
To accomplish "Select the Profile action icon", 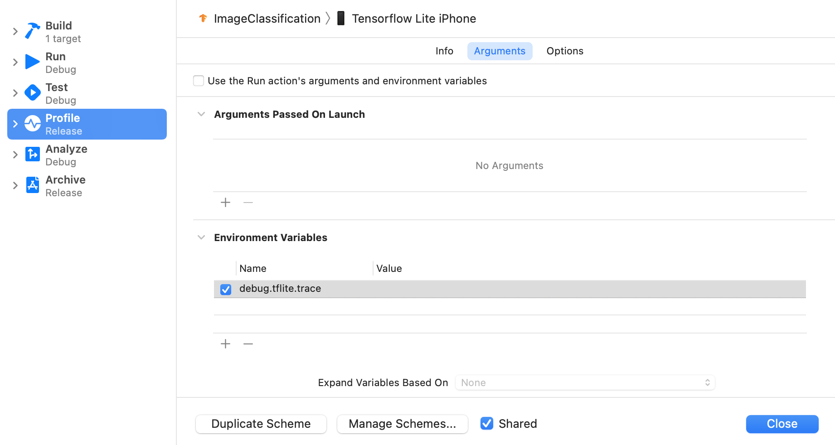I will [x=32, y=123].
